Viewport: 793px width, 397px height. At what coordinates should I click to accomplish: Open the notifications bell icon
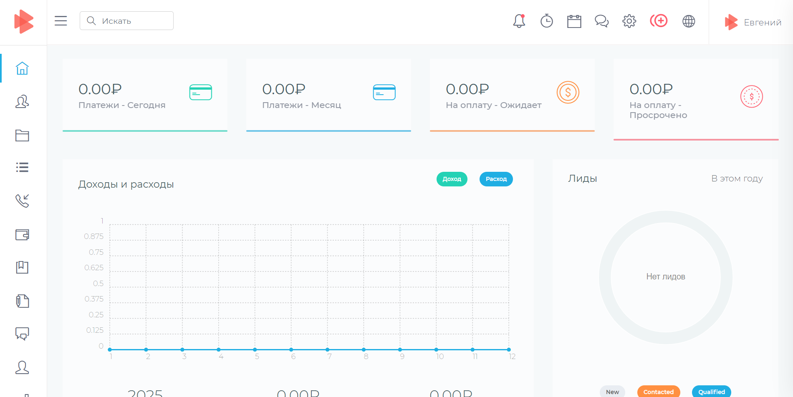pyautogui.click(x=519, y=21)
